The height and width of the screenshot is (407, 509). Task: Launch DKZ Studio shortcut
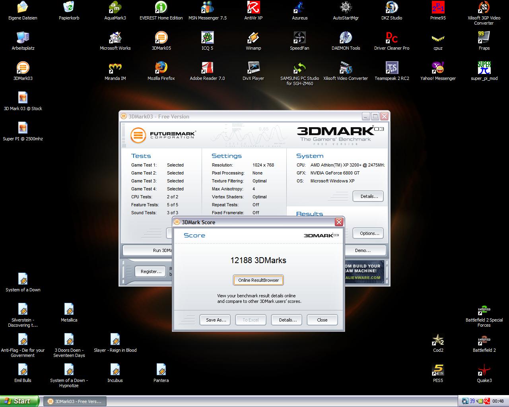[x=392, y=11]
